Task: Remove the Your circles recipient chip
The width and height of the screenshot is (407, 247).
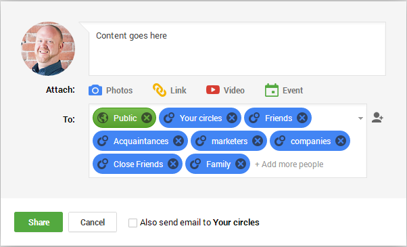Action: pos(232,118)
